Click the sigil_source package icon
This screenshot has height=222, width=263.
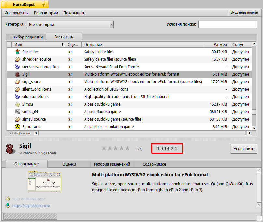click(x=17, y=82)
